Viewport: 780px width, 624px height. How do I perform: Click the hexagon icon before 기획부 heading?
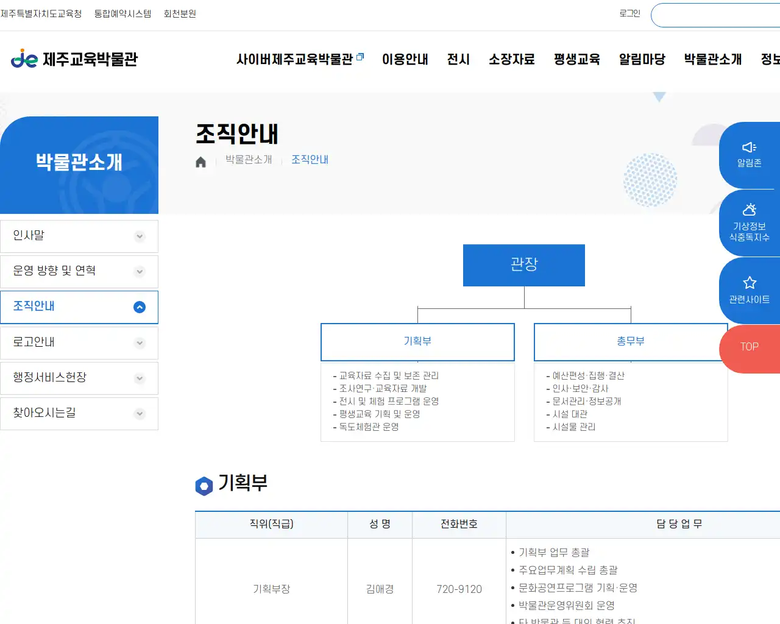tap(204, 486)
